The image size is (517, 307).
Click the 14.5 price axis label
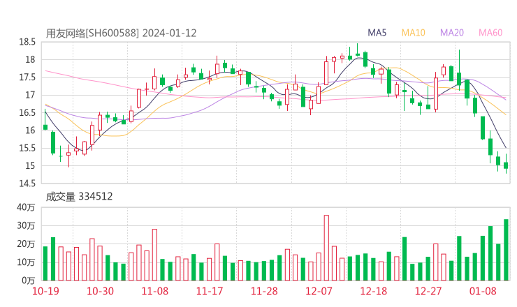(27, 184)
